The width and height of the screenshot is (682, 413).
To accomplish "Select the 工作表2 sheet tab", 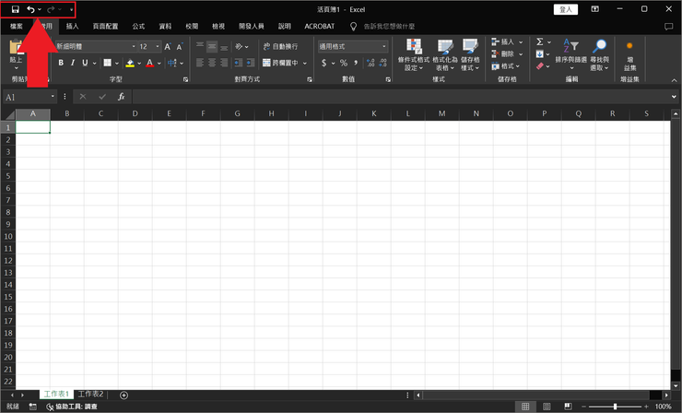I will point(91,394).
